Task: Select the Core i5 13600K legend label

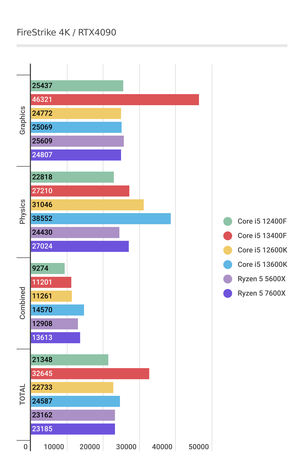Action: pyautogui.click(x=262, y=265)
